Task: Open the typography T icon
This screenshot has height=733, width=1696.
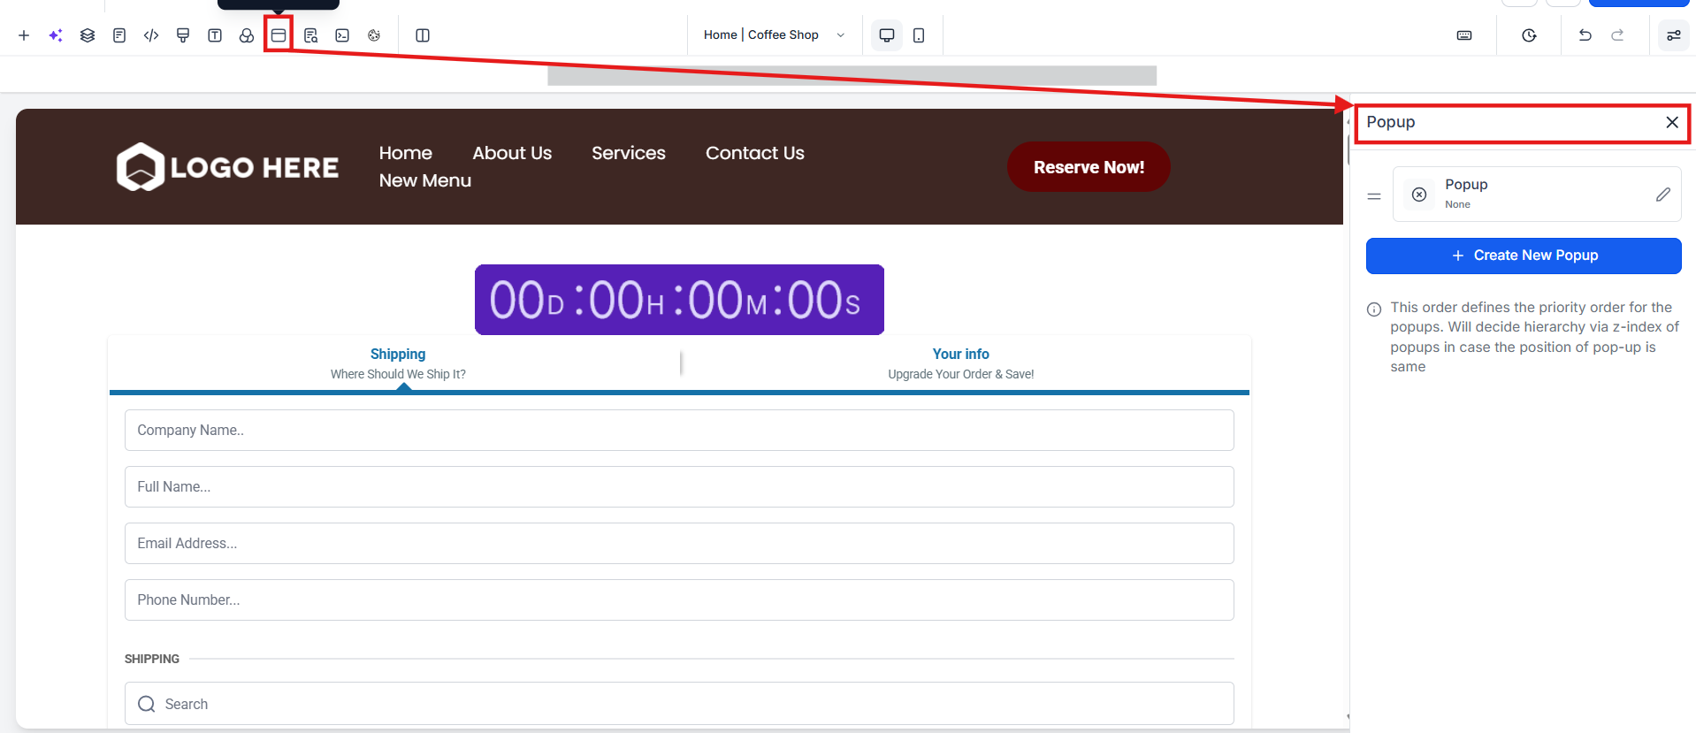Action: 215,35
